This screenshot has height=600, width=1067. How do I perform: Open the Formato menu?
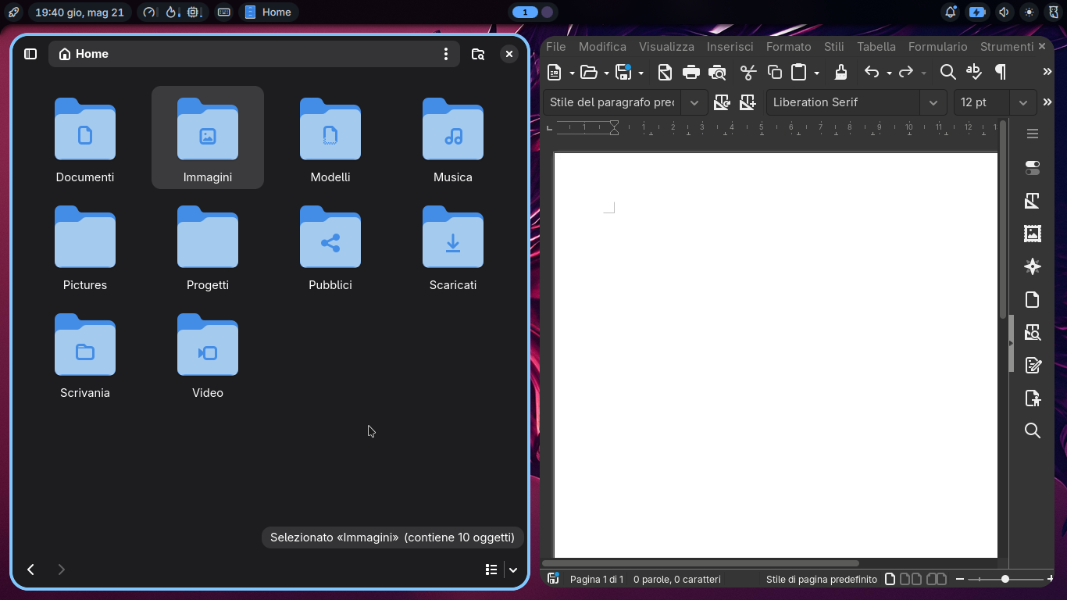(x=789, y=47)
